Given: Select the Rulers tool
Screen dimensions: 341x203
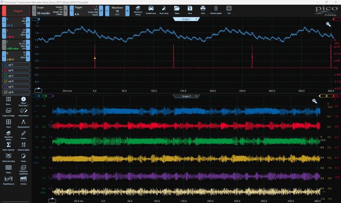Looking at the screenshot, I should (x=24, y=135).
